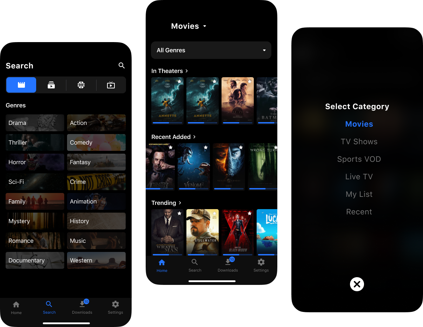Open Downloads from the Search screen's bottom bar

[82, 307]
